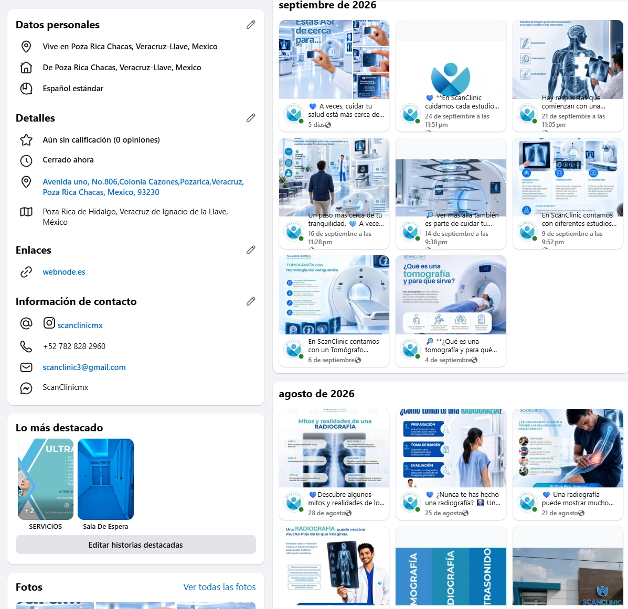This screenshot has width=628, height=609.
Task: Click the 'septiembre de 2026' heading
Action: (x=327, y=5)
